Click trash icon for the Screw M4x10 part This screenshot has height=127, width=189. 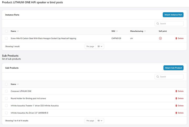(x=176, y=38)
